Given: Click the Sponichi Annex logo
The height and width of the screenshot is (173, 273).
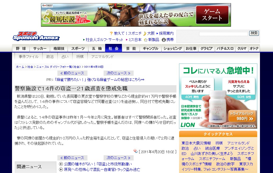Looking at the screenshot, I should 36,36.
